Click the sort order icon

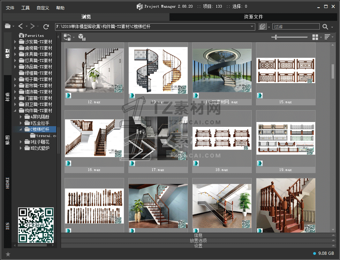tap(327, 37)
